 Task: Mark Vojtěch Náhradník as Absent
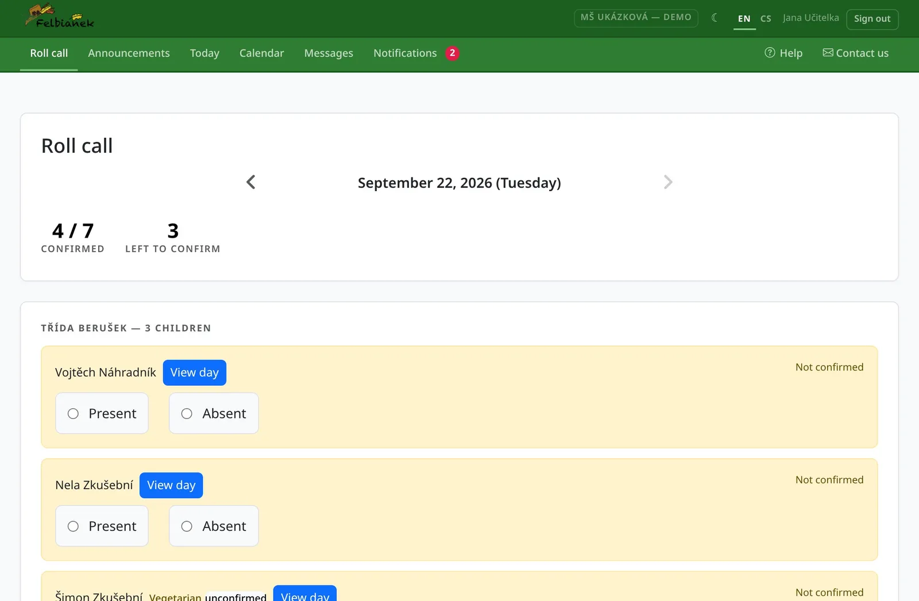tap(214, 413)
